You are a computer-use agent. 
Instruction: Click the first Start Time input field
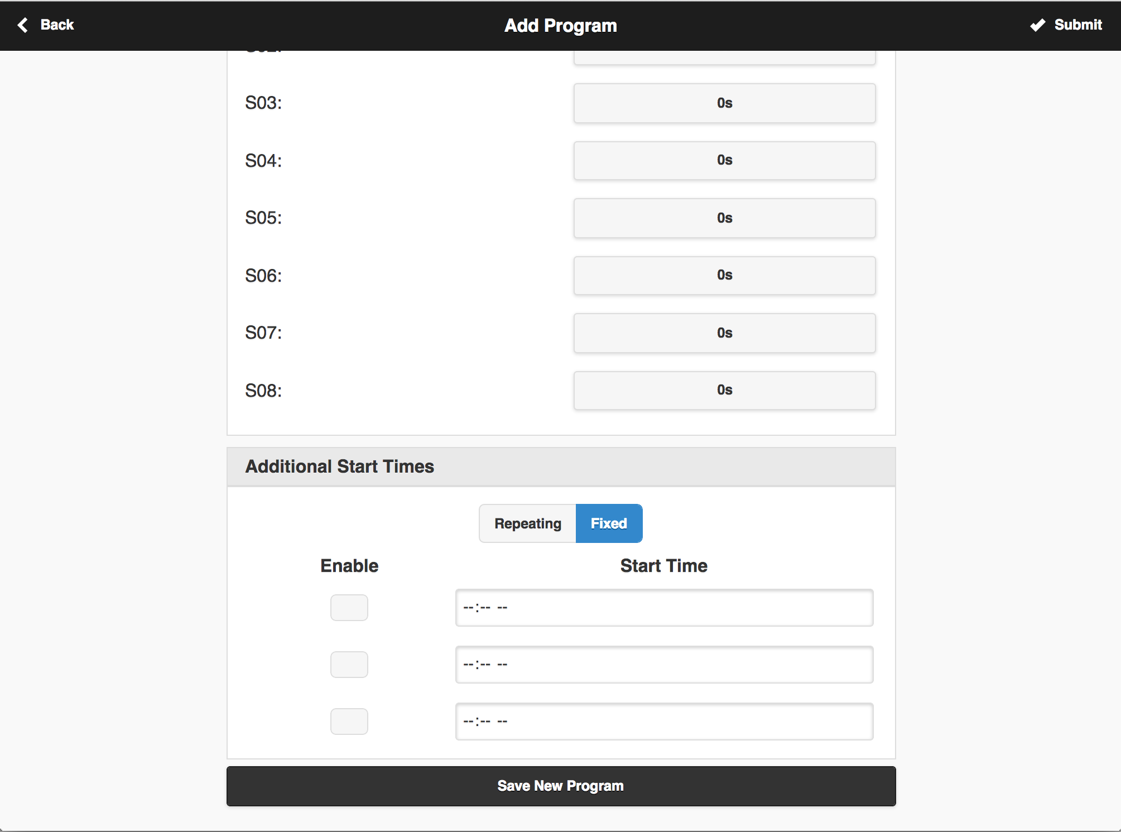(x=664, y=608)
